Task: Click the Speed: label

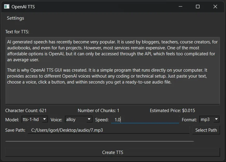Action: (x=102, y=120)
